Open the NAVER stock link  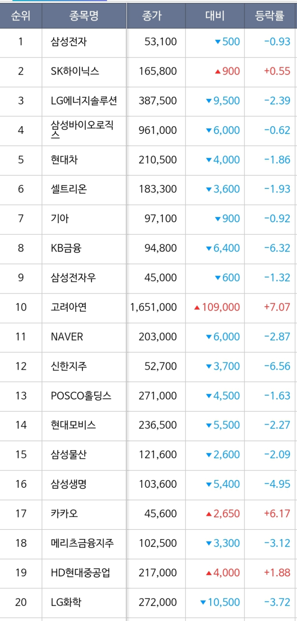click(67, 337)
